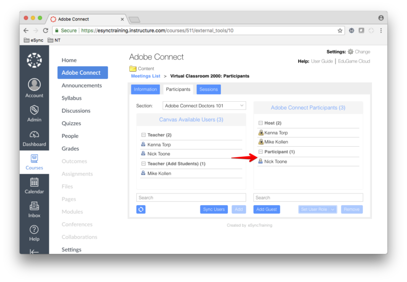
Task: Click the Sync Users button
Action: pos(214,209)
